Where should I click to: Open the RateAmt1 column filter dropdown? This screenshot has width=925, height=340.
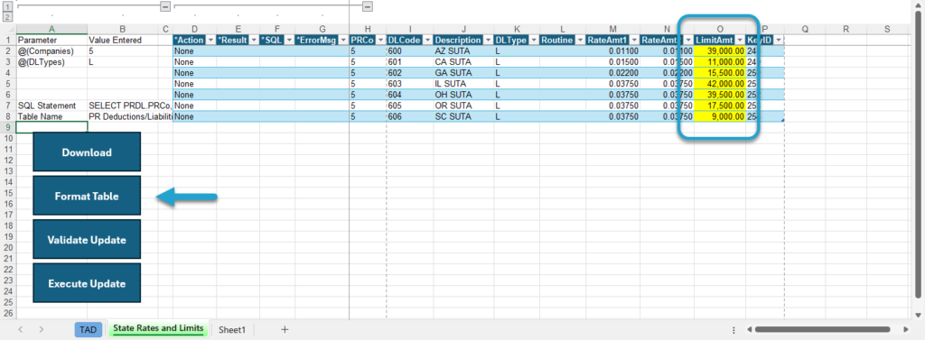click(633, 40)
